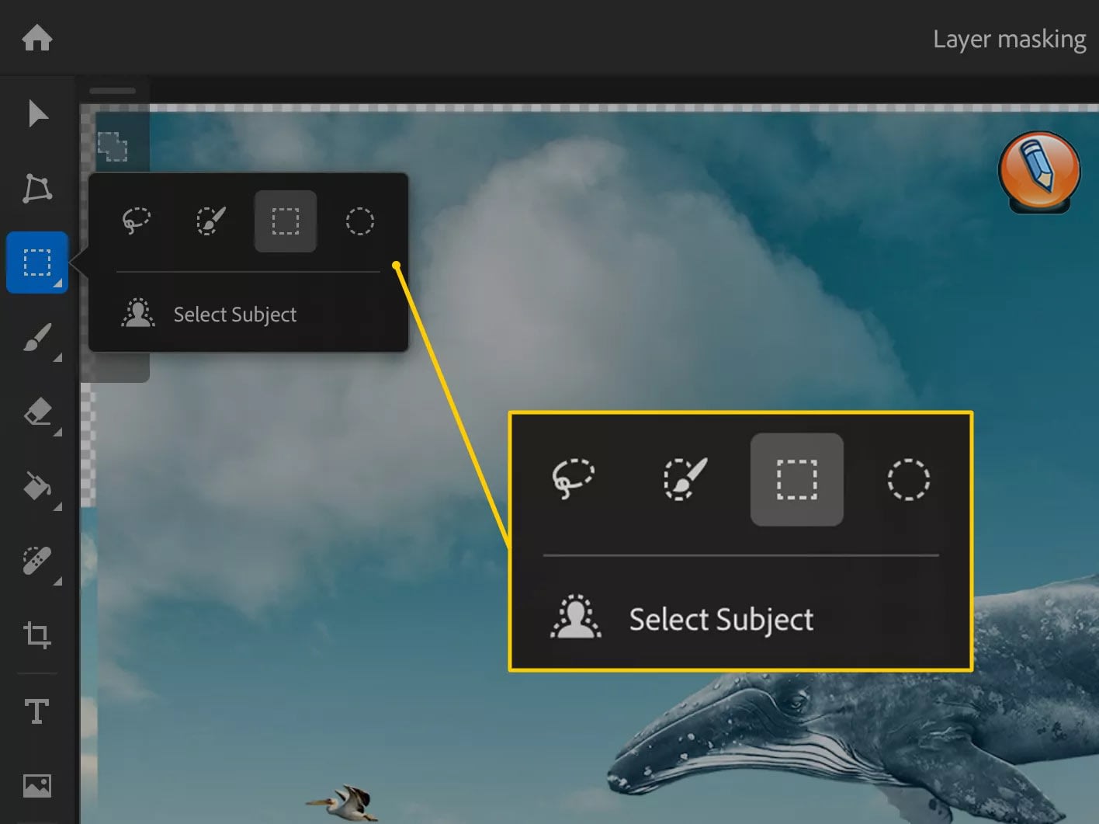Choose the highlighted Rectangular Marquee in popup
The width and height of the screenshot is (1099, 824).
click(286, 221)
